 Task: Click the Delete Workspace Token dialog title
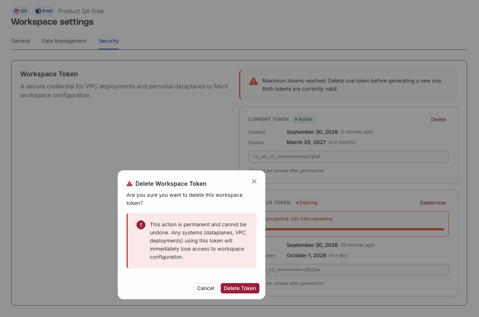[x=171, y=184]
